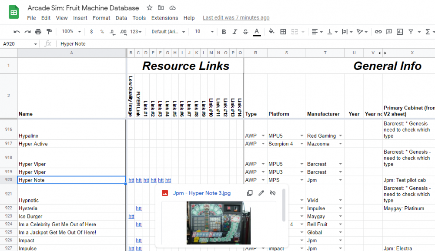Open the Data menu
Viewport: 435px width, 251px height.
coord(121,18)
